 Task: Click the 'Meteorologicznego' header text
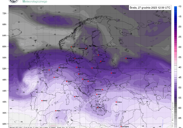click(x=35, y=2)
